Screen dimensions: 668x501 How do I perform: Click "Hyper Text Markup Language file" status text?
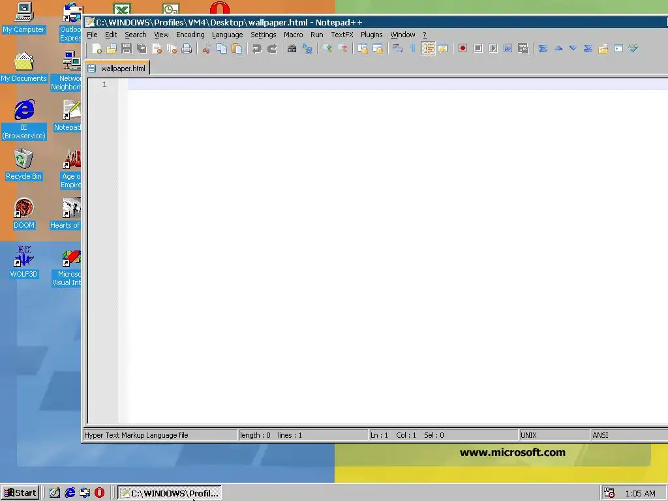[x=136, y=435]
